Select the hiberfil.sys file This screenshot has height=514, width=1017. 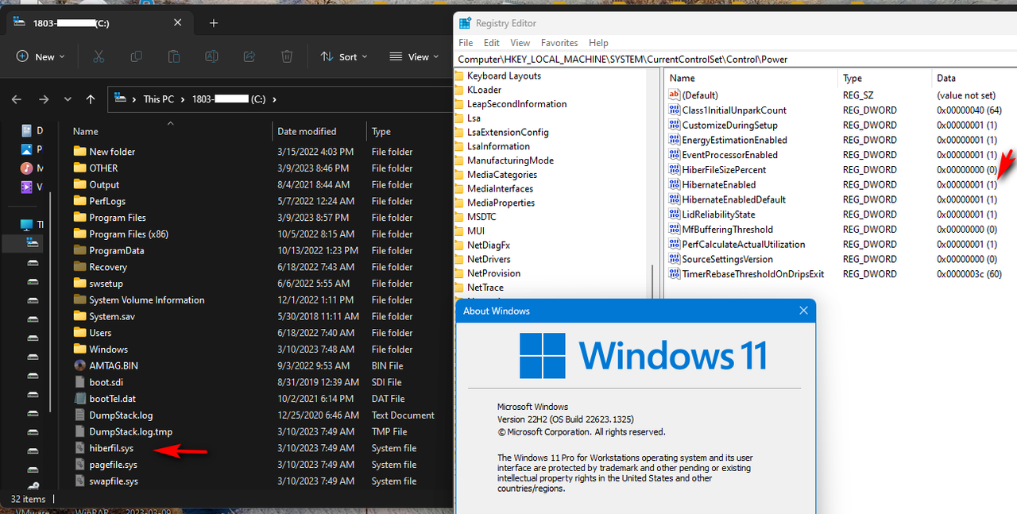(111, 448)
